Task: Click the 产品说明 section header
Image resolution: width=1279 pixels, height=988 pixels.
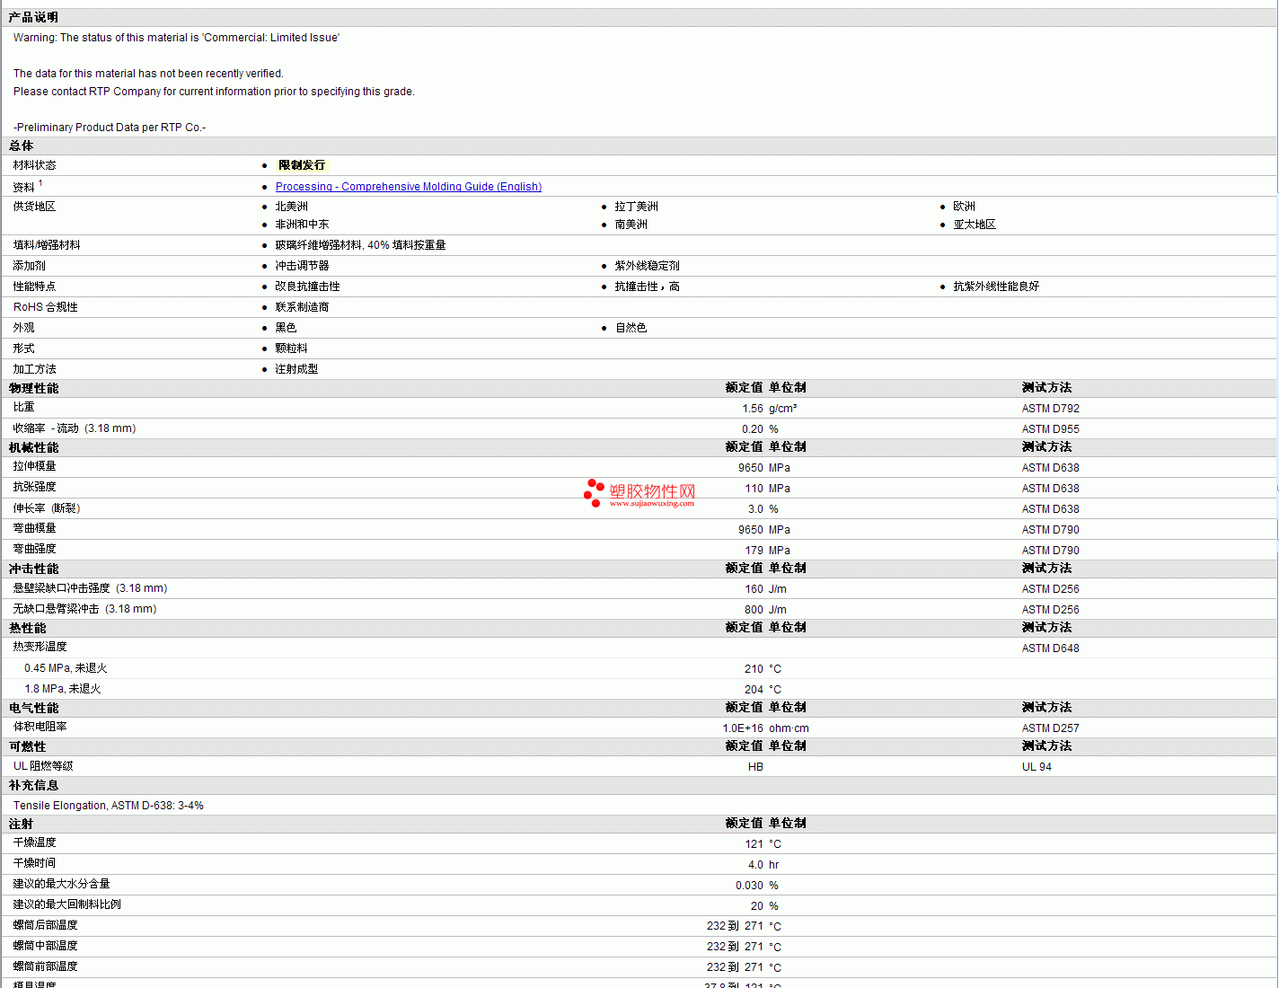Action: 33,17
